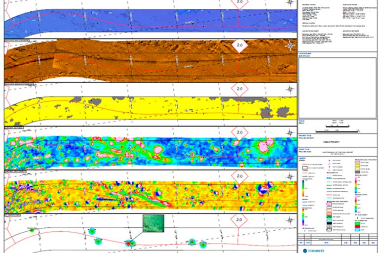Click the pink dotted box symbol in the legend
This screenshot has width=379, height=253.
(329, 204)
